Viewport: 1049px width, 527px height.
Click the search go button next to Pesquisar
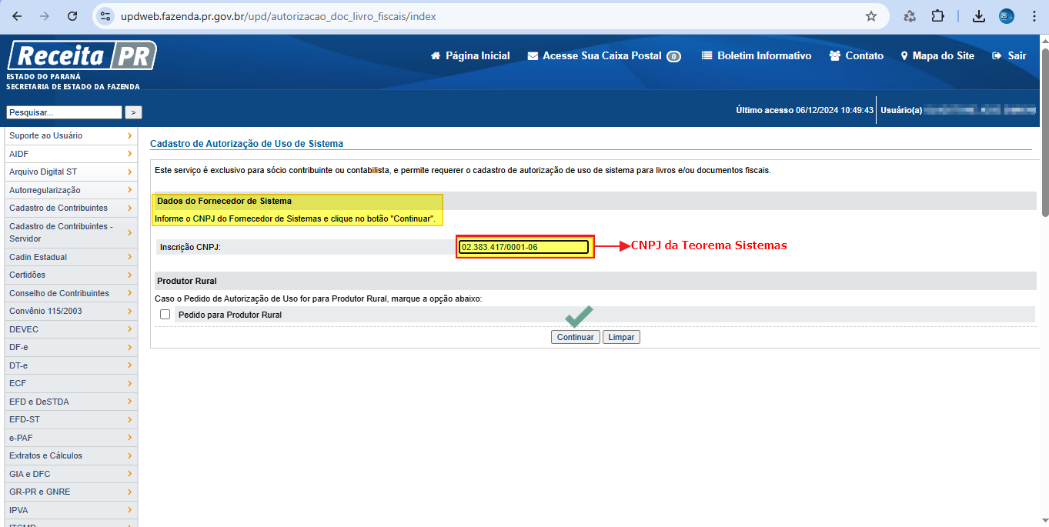133,112
